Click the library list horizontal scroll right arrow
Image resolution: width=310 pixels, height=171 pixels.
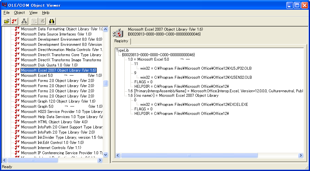pyautogui.click(x=100, y=160)
